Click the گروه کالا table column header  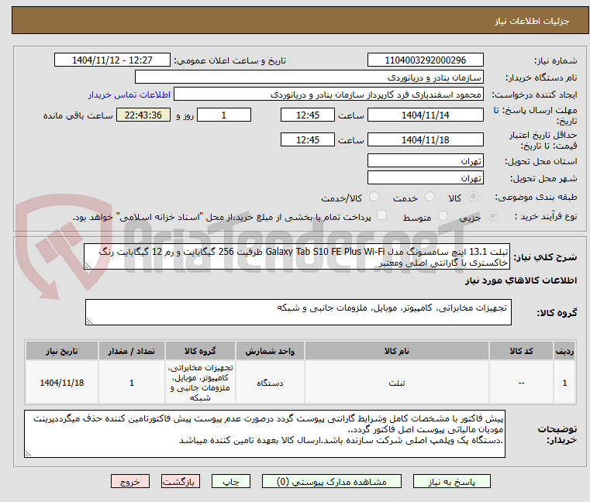click(x=200, y=351)
